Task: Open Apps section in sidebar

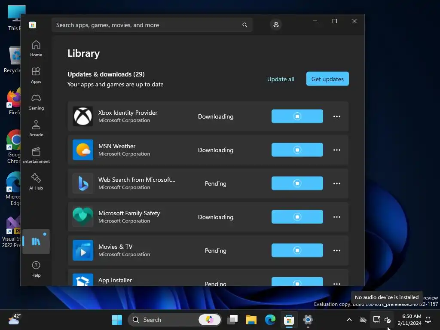Action: (x=36, y=75)
